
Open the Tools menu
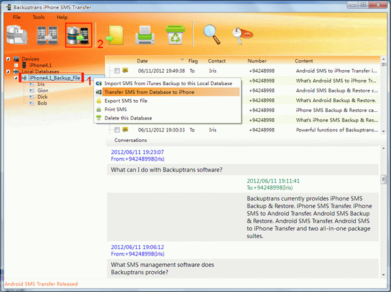[38, 17]
